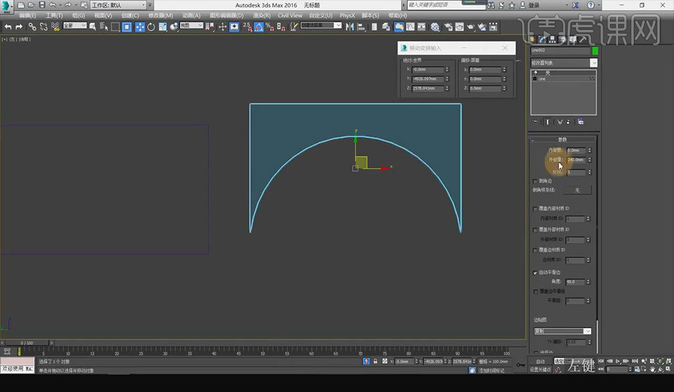Open the 边贴图 mapping dropdown
This screenshot has width=674, height=392.
coord(562,331)
